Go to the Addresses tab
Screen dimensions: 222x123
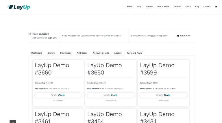pos(82,53)
